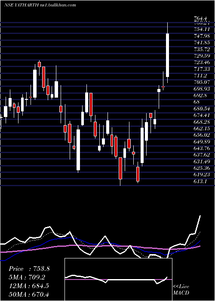Screen dimensions: 215x301
Task: Click the 637.62 price label
Action: pos(202,154)
